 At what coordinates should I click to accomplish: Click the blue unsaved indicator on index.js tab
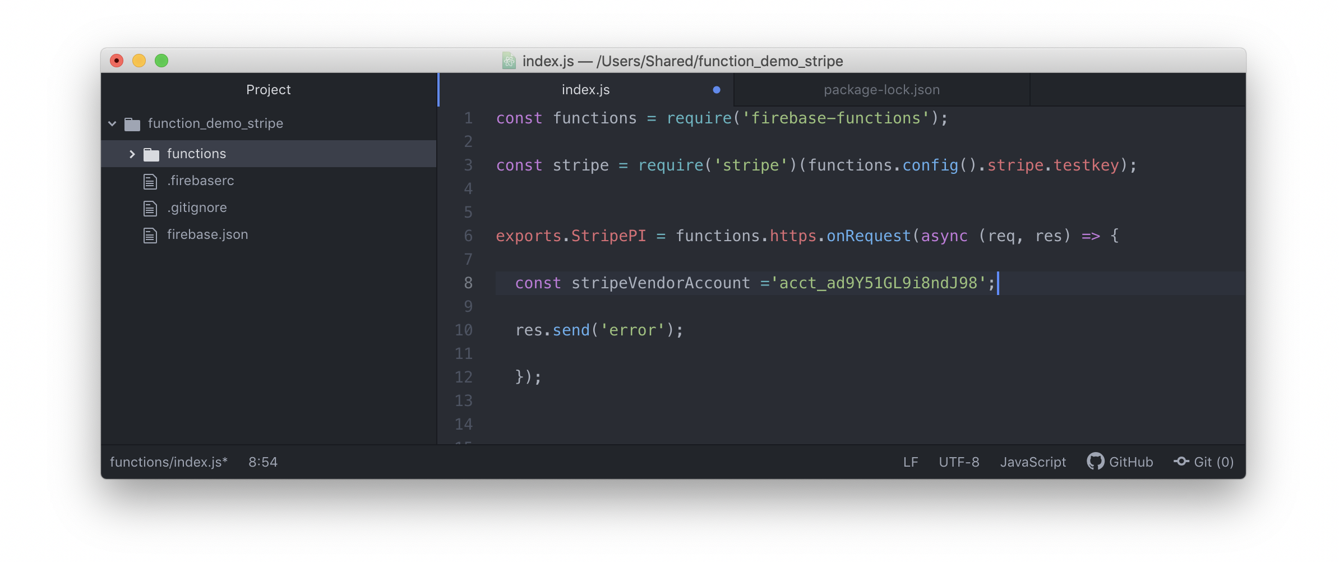pyautogui.click(x=716, y=89)
